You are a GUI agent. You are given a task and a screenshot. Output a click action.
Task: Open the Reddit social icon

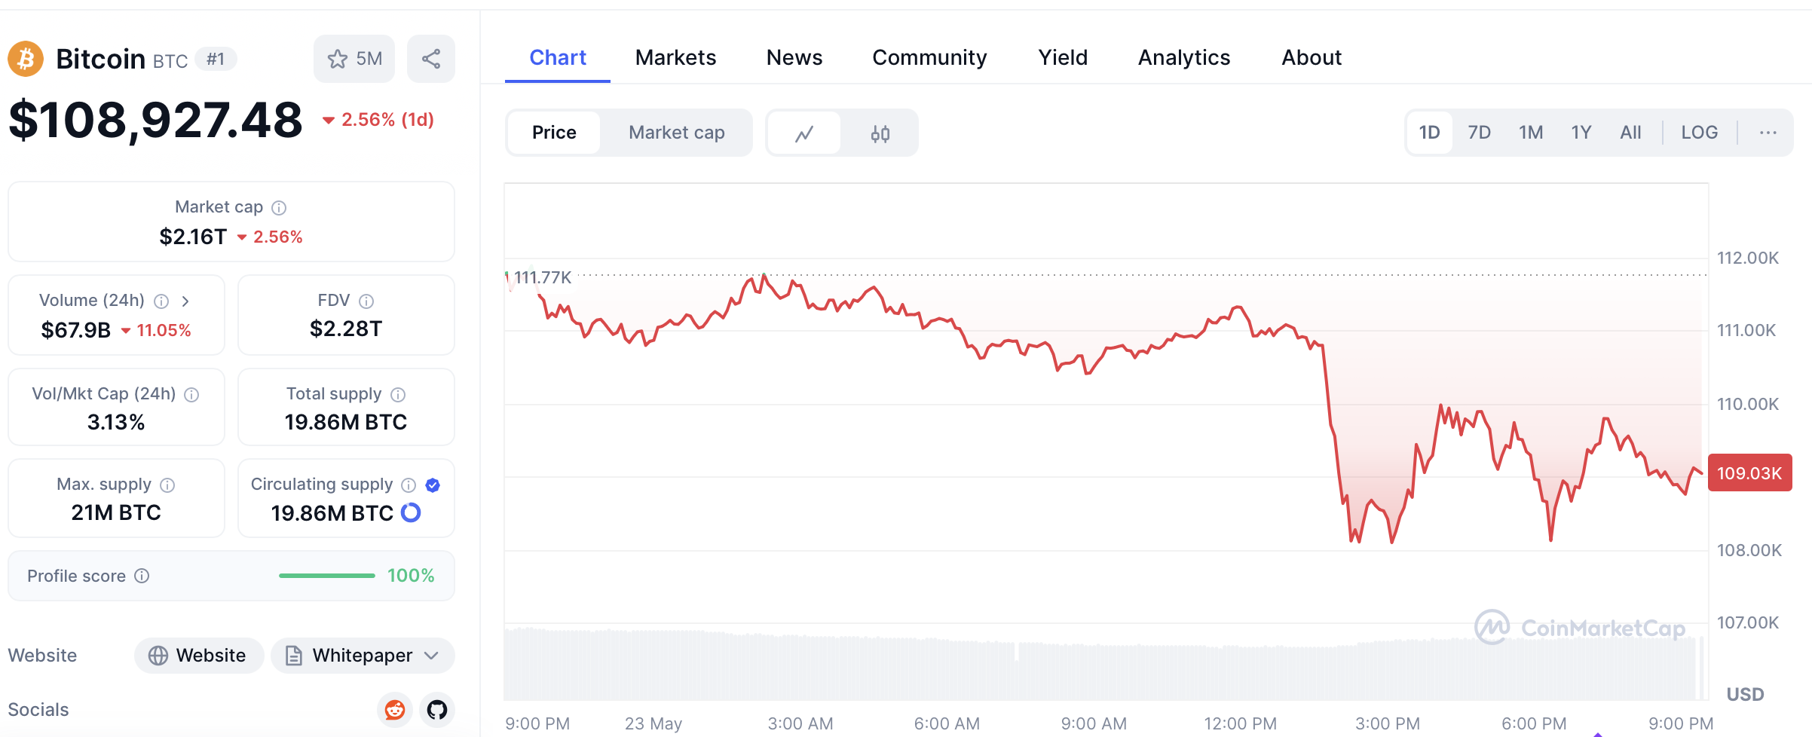395,710
